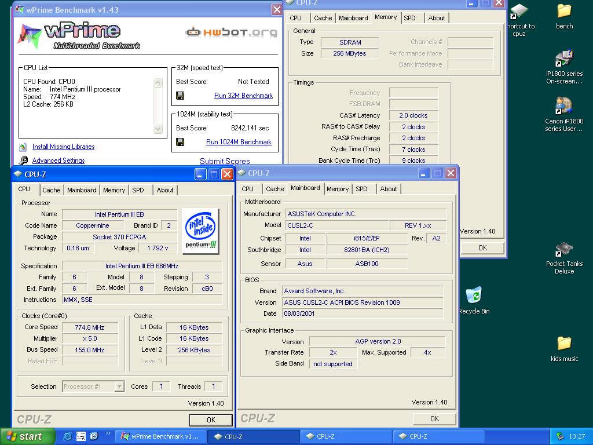This screenshot has width=593, height=445.
Task: Open About tab in CPU window
Action: point(165,190)
